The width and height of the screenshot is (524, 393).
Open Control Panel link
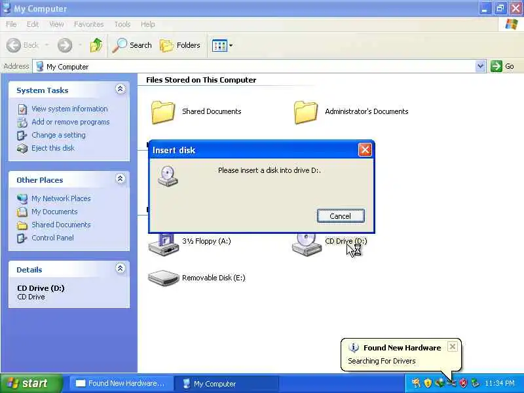[x=52, y=238]
